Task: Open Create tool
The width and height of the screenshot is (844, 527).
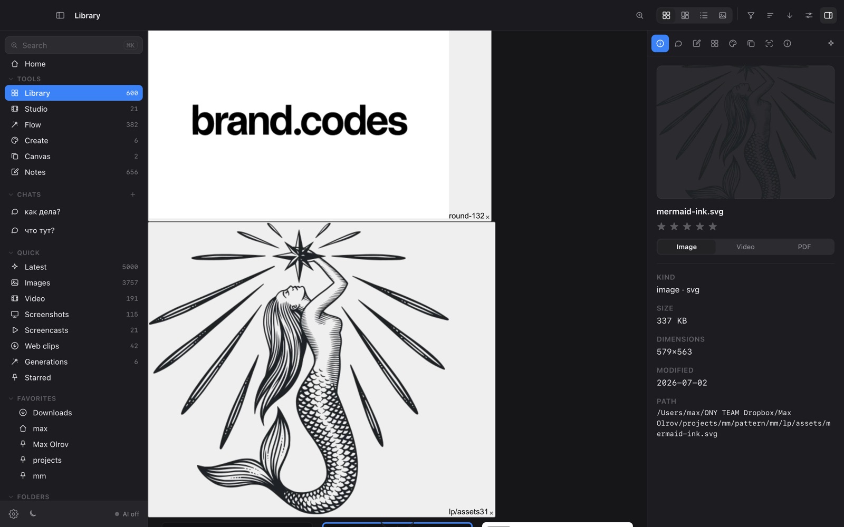Action: [x=74, y=140]
